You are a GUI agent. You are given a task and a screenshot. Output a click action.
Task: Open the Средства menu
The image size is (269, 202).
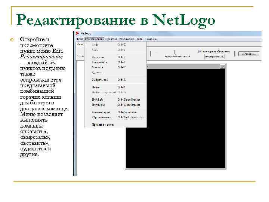[x=111, y=39]
